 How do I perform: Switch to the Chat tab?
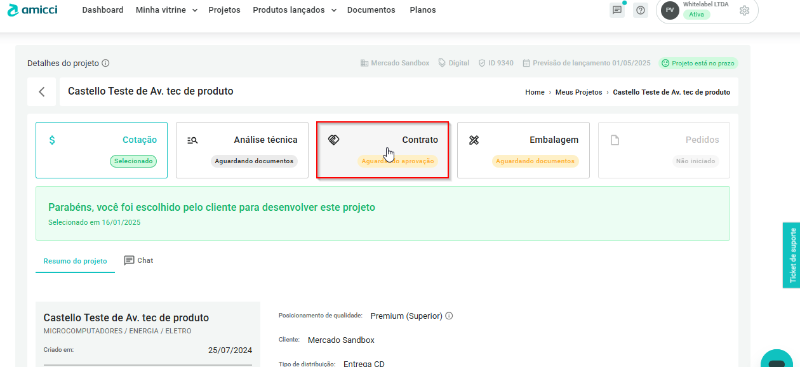[x=138, y=260]
